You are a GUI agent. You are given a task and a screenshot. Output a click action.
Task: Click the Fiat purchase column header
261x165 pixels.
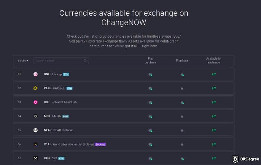click(x=150, y=60)
